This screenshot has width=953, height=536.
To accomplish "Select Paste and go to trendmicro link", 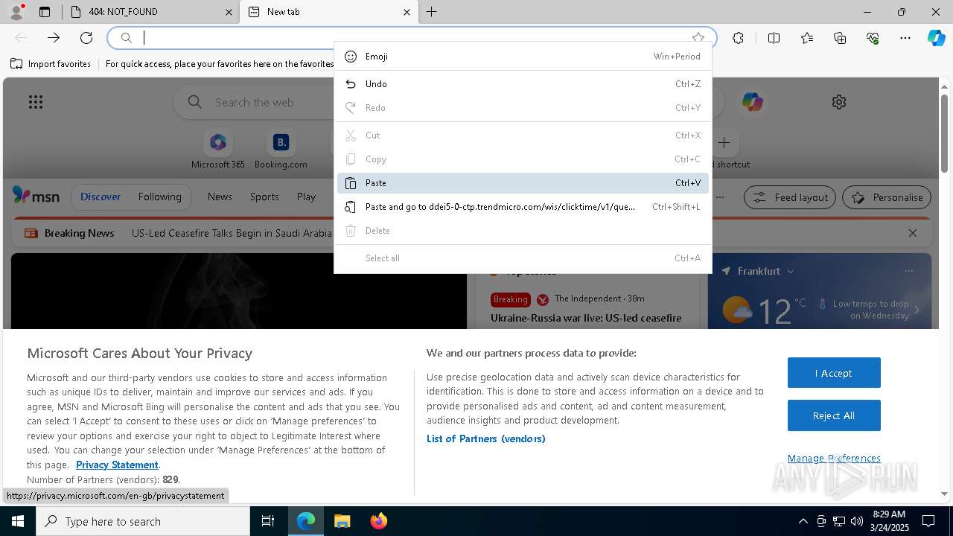I will pos(523,207).
